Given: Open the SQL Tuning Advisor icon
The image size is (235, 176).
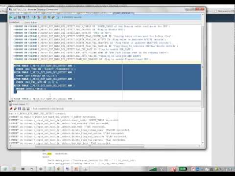Looking at the screenshot, I should (x=28, y=17).
